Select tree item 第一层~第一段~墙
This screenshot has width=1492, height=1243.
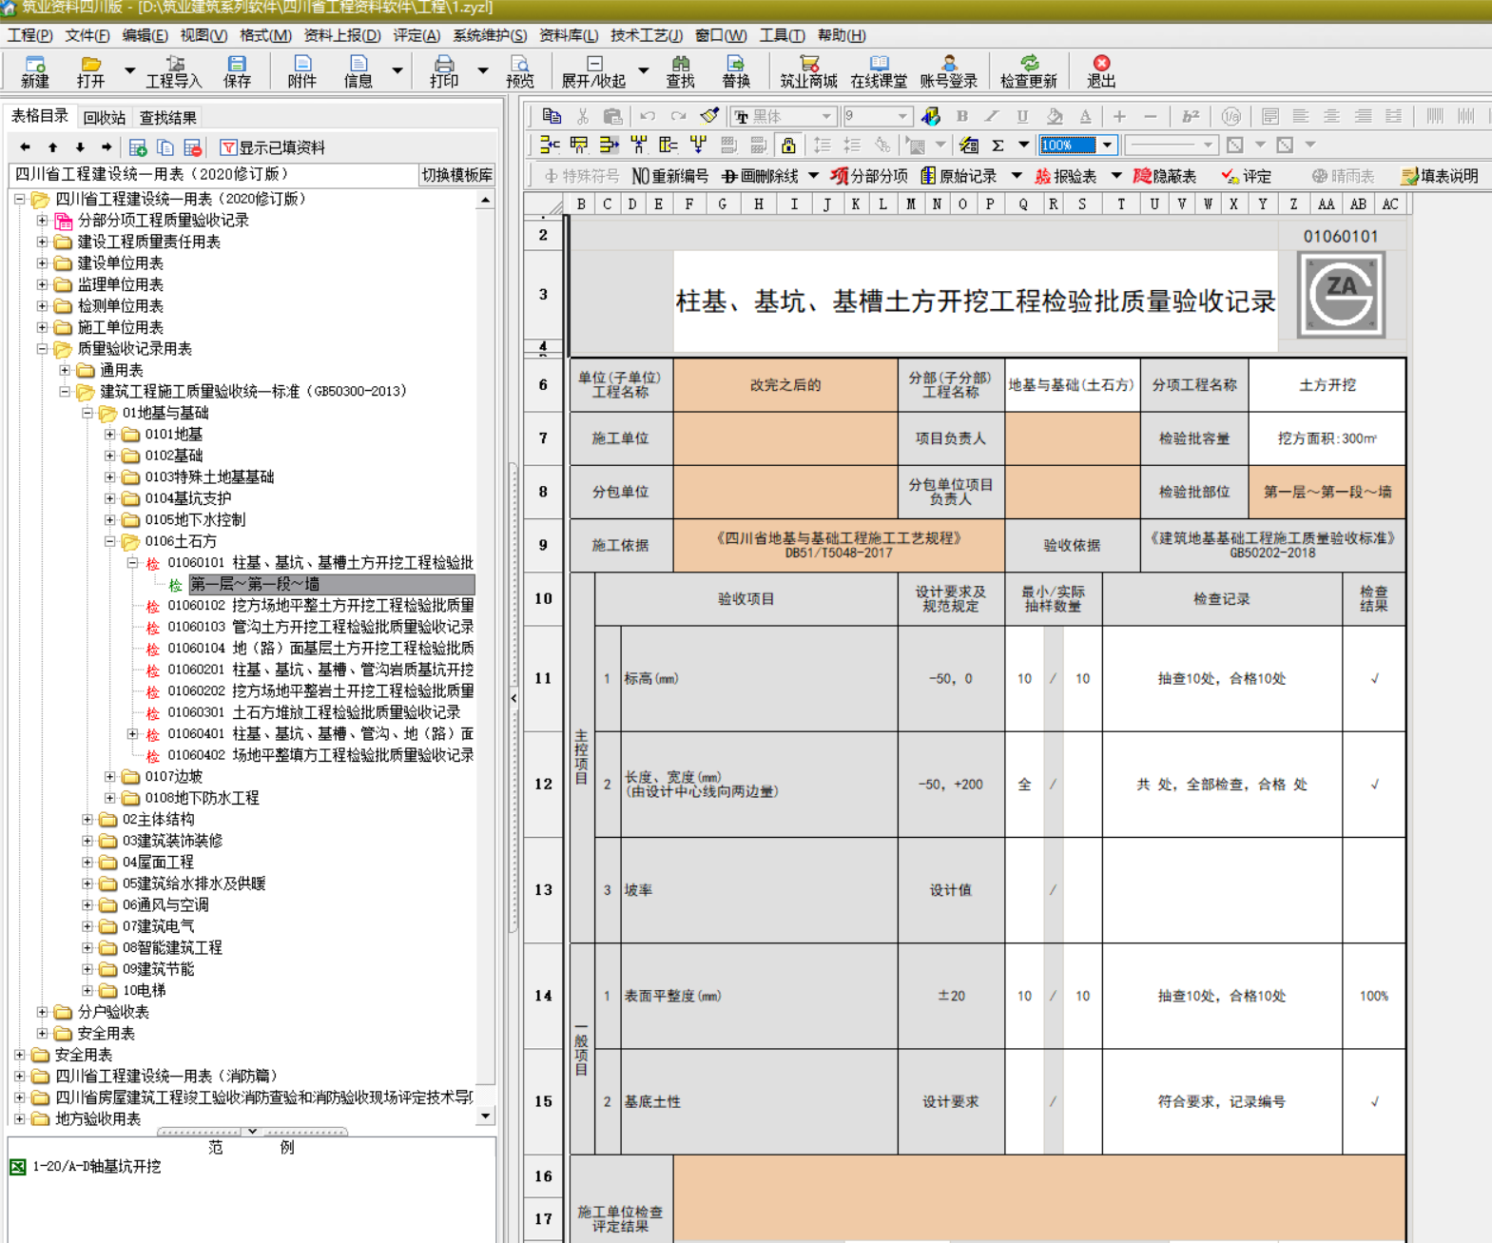[331, 584]
